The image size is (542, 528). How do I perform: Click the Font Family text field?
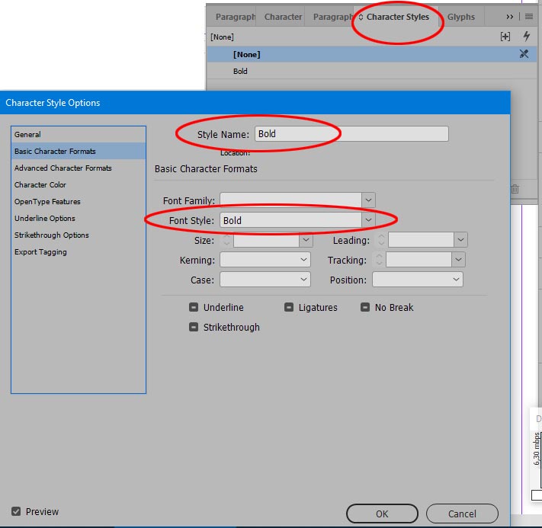click(290, 200)
